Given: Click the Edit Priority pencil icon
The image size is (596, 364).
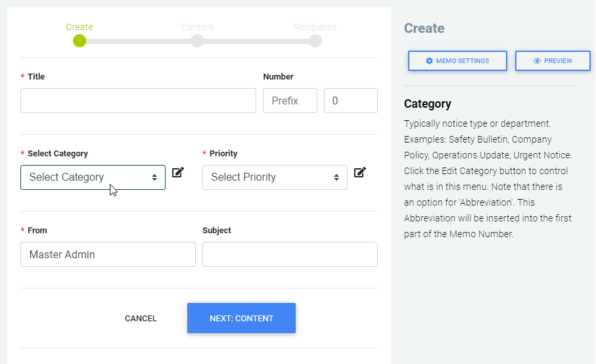Looking at the screenshot, I should (359, 173).
